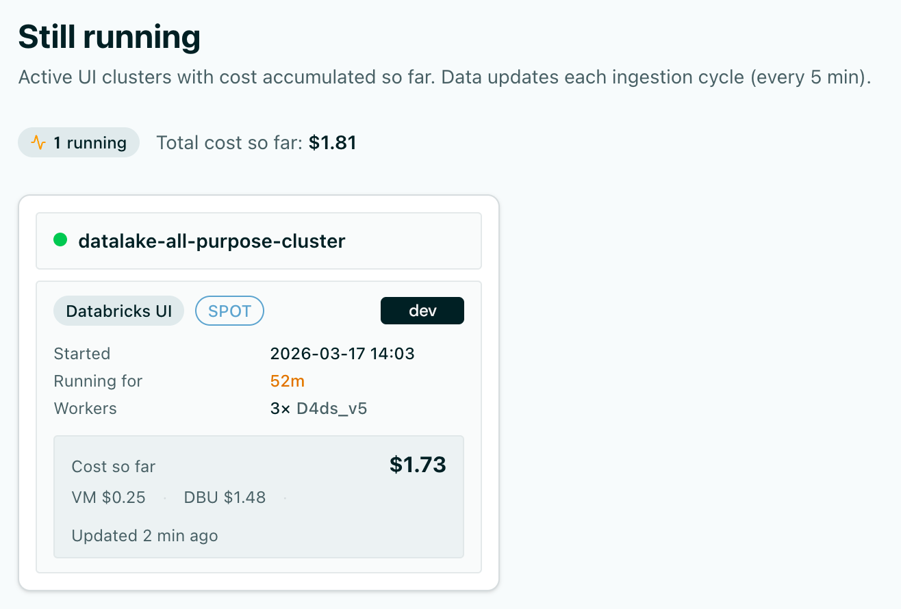
Task: Click the "Cost so far" label
Action: click(113, 467)
